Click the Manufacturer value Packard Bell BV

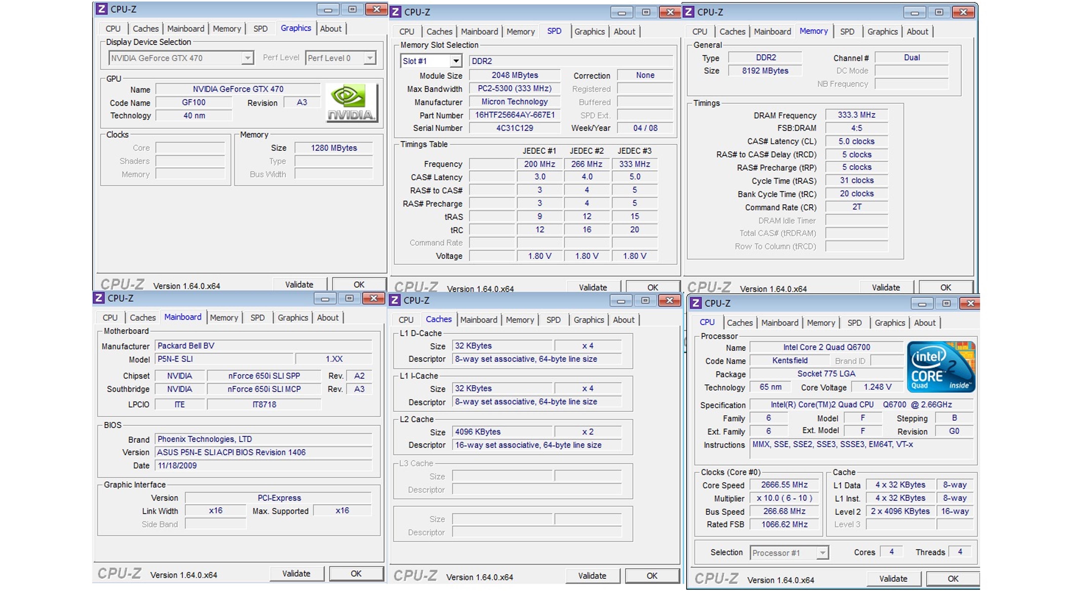[x=264, y=345]
